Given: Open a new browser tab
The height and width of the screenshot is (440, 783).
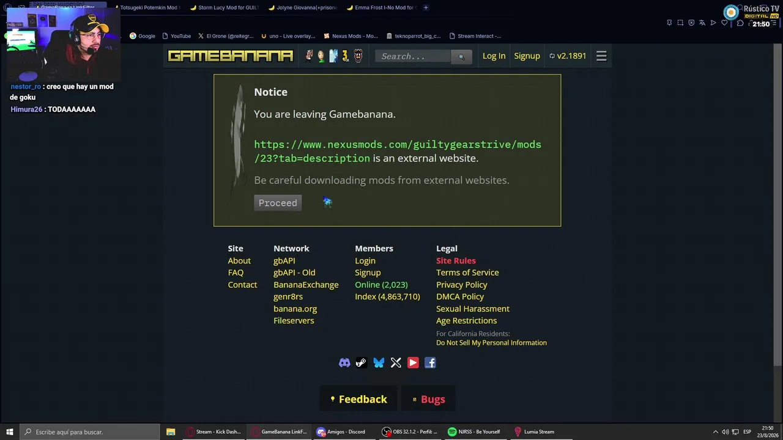Looking at the screenshot, I should point(426,7).
